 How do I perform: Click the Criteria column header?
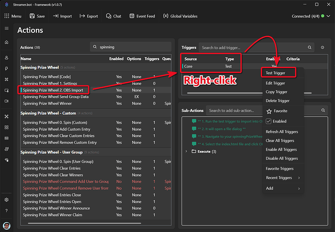click(293, 59)
